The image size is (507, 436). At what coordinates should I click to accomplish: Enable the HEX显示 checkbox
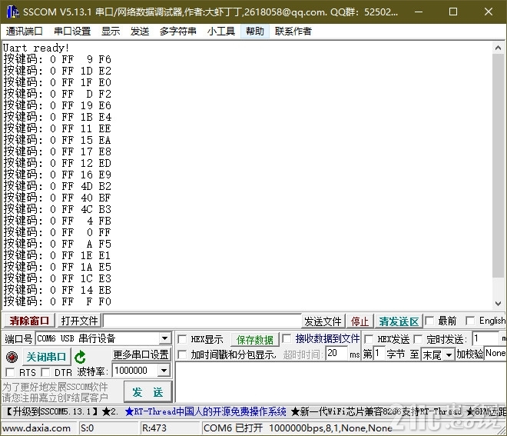click(x=182, y=339)
